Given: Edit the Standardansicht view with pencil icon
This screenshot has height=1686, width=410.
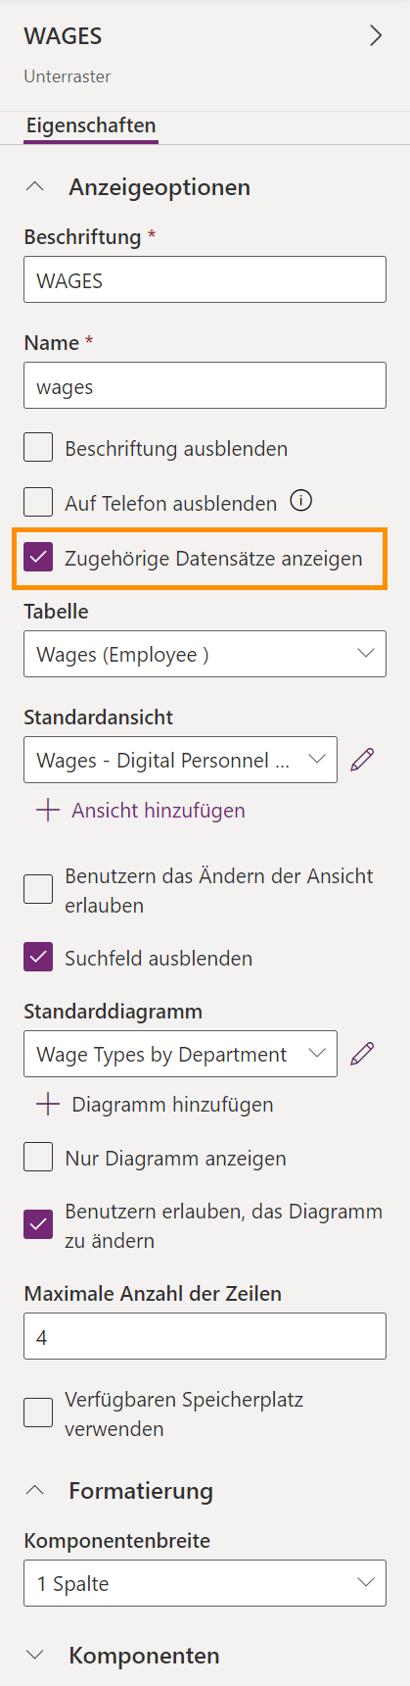Looking at the screenshot, I should click(x=362, y=760).
